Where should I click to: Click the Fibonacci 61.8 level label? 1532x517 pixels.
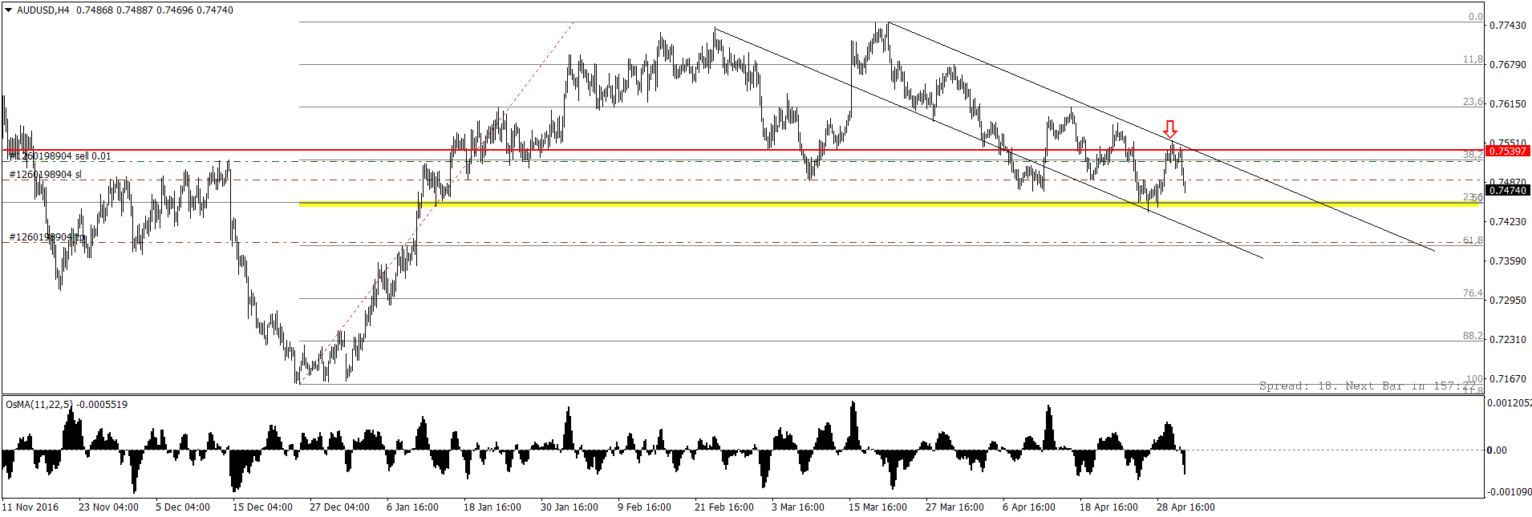1473,240
